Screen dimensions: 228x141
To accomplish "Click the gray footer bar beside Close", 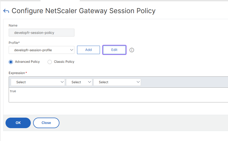I will tap(142, 123).
